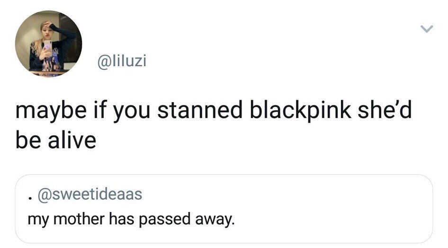Visit the @liluzi handle link
Viewport: 448px width, 248px height.
click(122, 61)
